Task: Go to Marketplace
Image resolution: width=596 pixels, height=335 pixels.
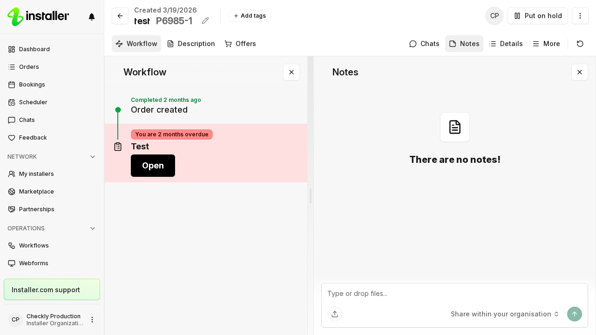Action: pos(52,192)
